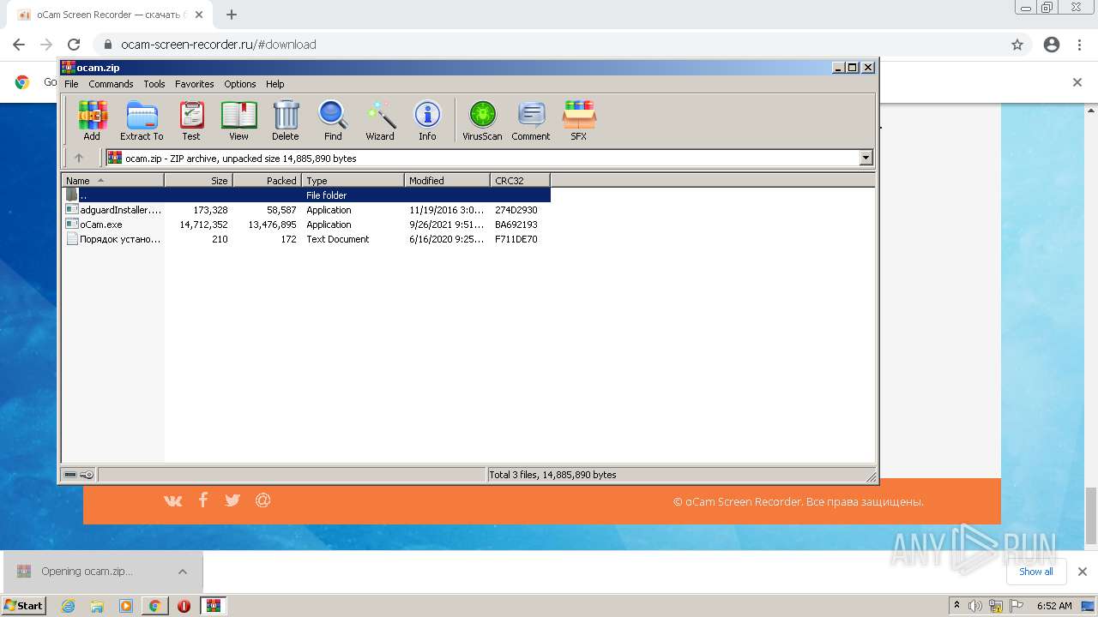
Task: Select the oCam Screen Recorder tab
Action: click(108, 15)
